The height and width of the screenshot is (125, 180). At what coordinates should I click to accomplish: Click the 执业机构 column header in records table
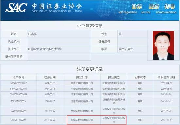(x=82, y=77)
